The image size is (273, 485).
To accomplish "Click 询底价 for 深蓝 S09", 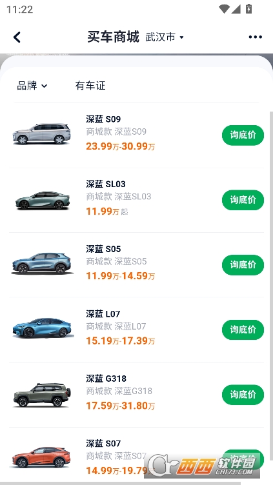I will pyautogui.click(x=243, y=135).
